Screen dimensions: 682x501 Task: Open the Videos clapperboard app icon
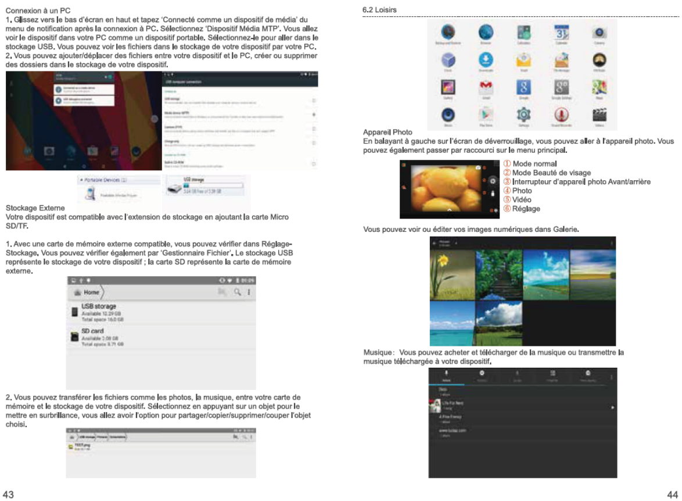600,115
